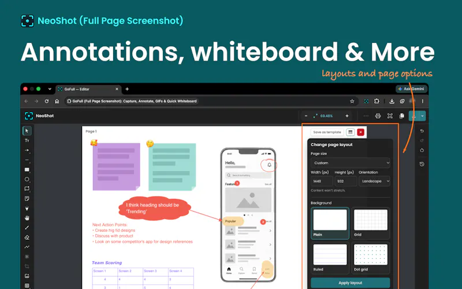Open browser downloads icon
Image resolution: width=462 pixels, height=289 pixels.
[x=392, y=101]
